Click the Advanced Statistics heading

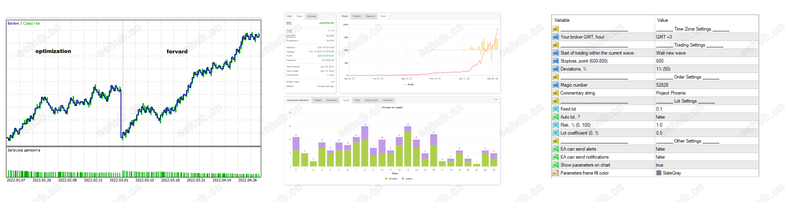[x=298, y=100]
